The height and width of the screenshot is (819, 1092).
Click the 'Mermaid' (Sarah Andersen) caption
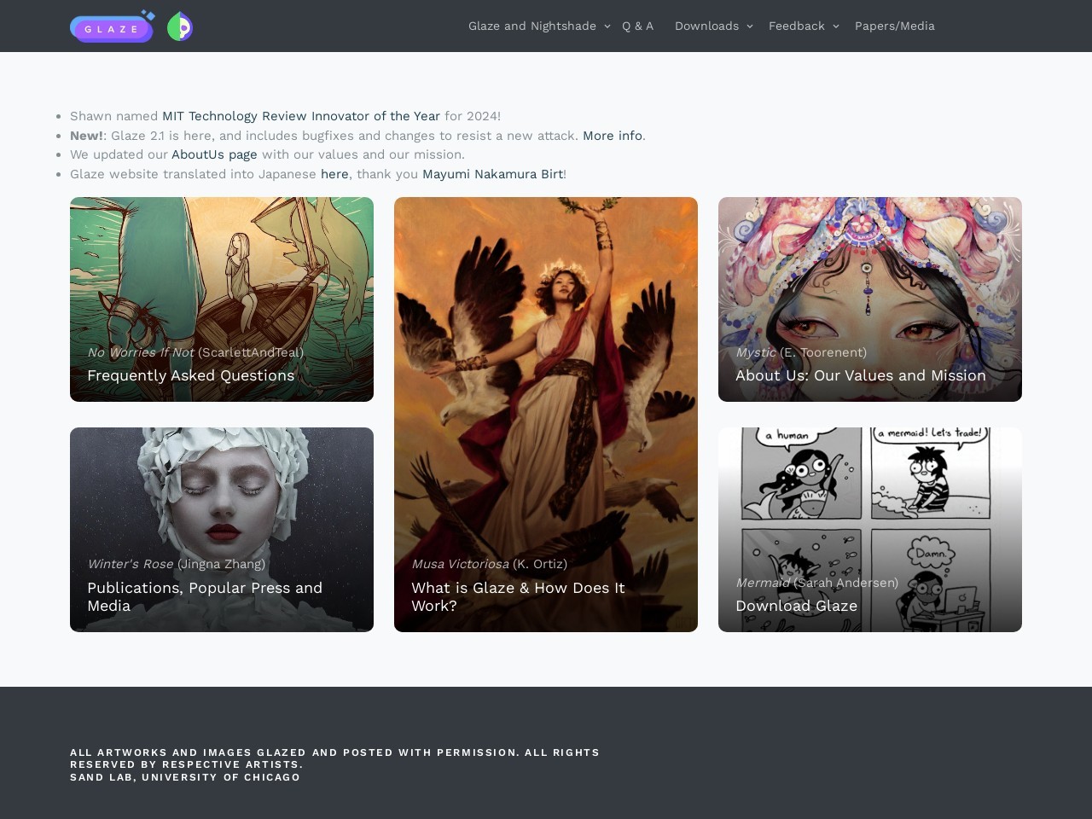pyautogui.click(x=816, y=583)
